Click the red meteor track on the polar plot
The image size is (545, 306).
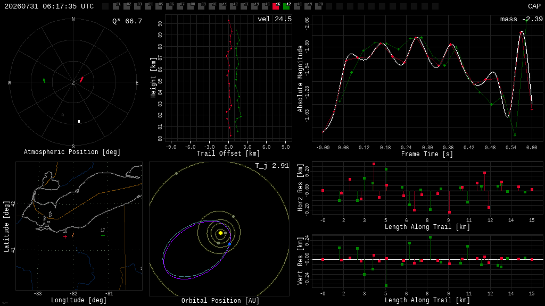(x=81, y=80)
